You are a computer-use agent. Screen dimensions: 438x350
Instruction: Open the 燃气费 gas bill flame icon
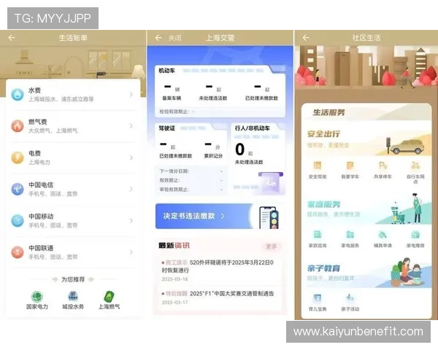(18, 126)
